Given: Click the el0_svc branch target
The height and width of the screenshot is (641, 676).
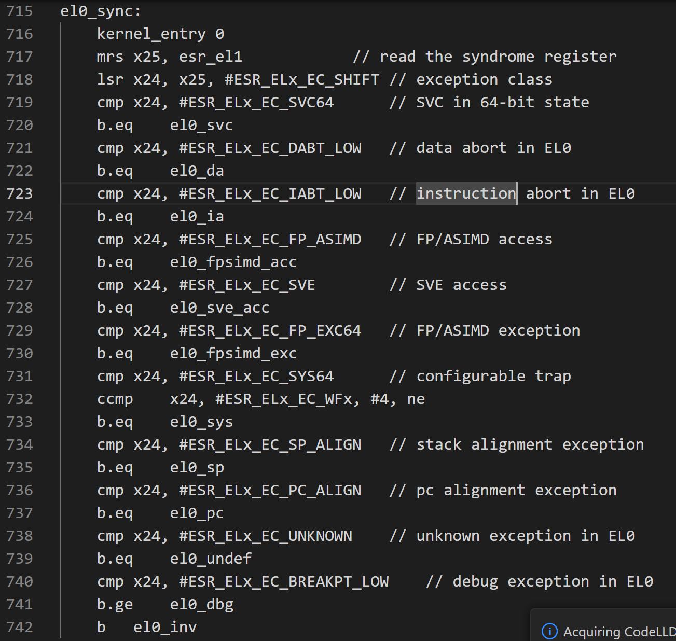Looking at the screenshot, I should 201,125.
